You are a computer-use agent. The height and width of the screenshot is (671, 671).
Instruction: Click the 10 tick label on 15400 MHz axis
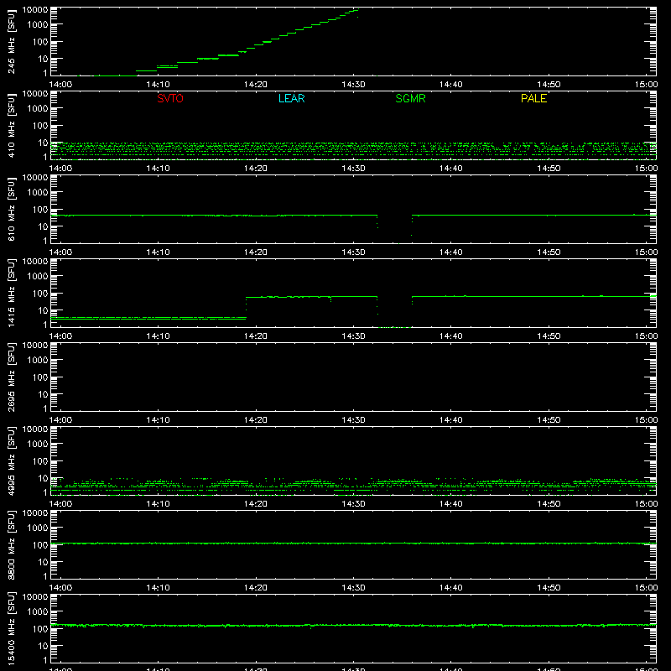click(x=44, y=646)
